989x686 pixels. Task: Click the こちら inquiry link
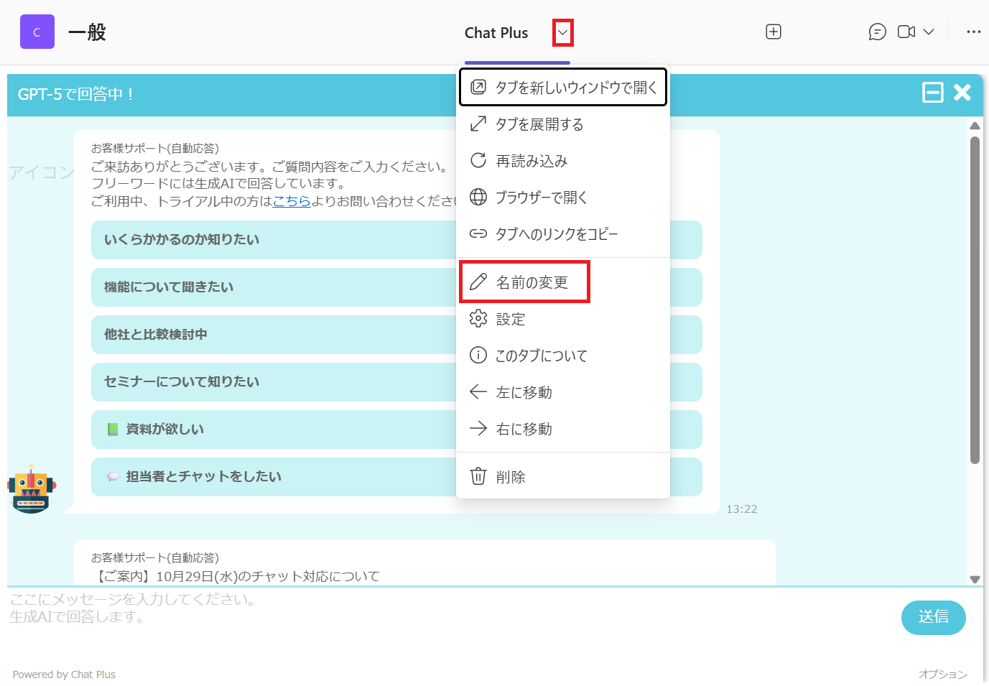tap(292, 201)
